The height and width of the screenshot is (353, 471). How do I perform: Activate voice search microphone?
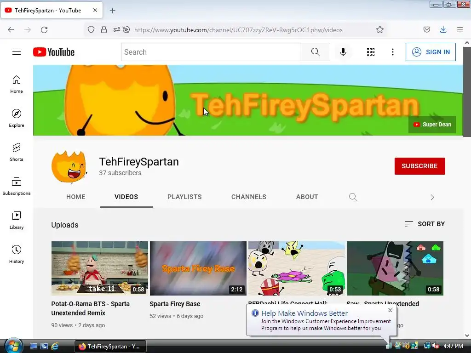tap(343, 52)
